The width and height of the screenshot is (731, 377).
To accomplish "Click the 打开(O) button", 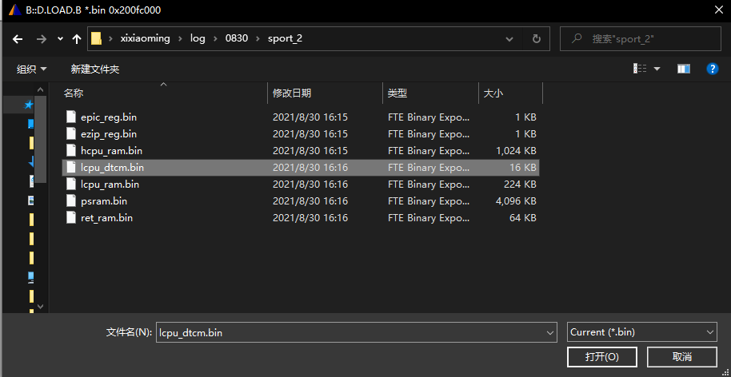I will tap(601, 356).
